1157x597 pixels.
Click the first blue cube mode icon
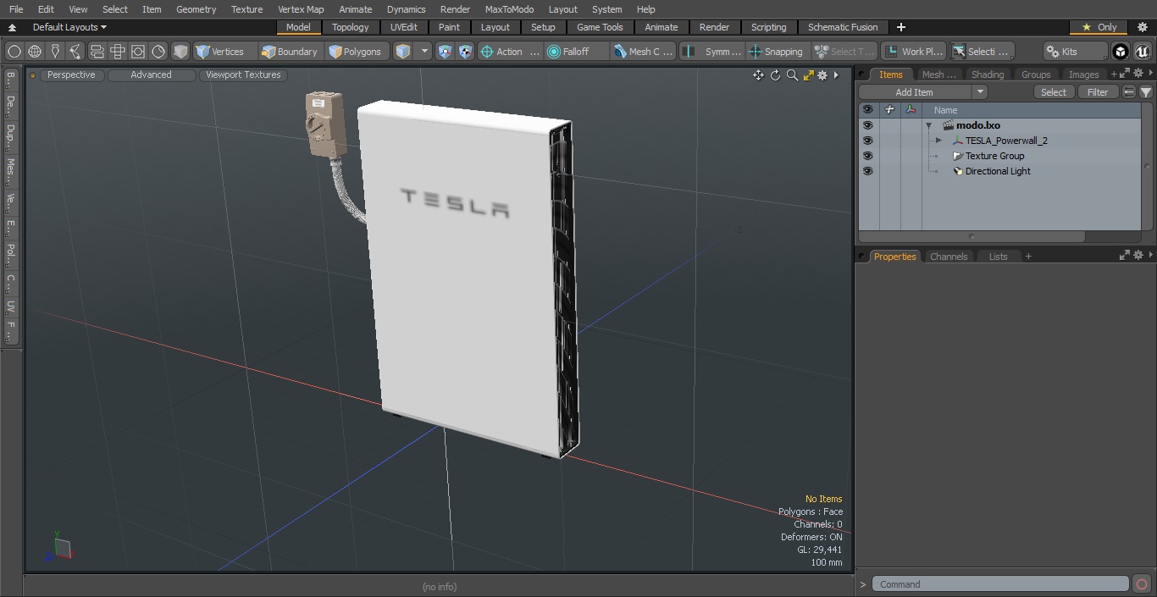(445, 52)
